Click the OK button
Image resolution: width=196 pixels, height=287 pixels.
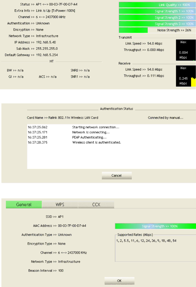click(119, 281)
